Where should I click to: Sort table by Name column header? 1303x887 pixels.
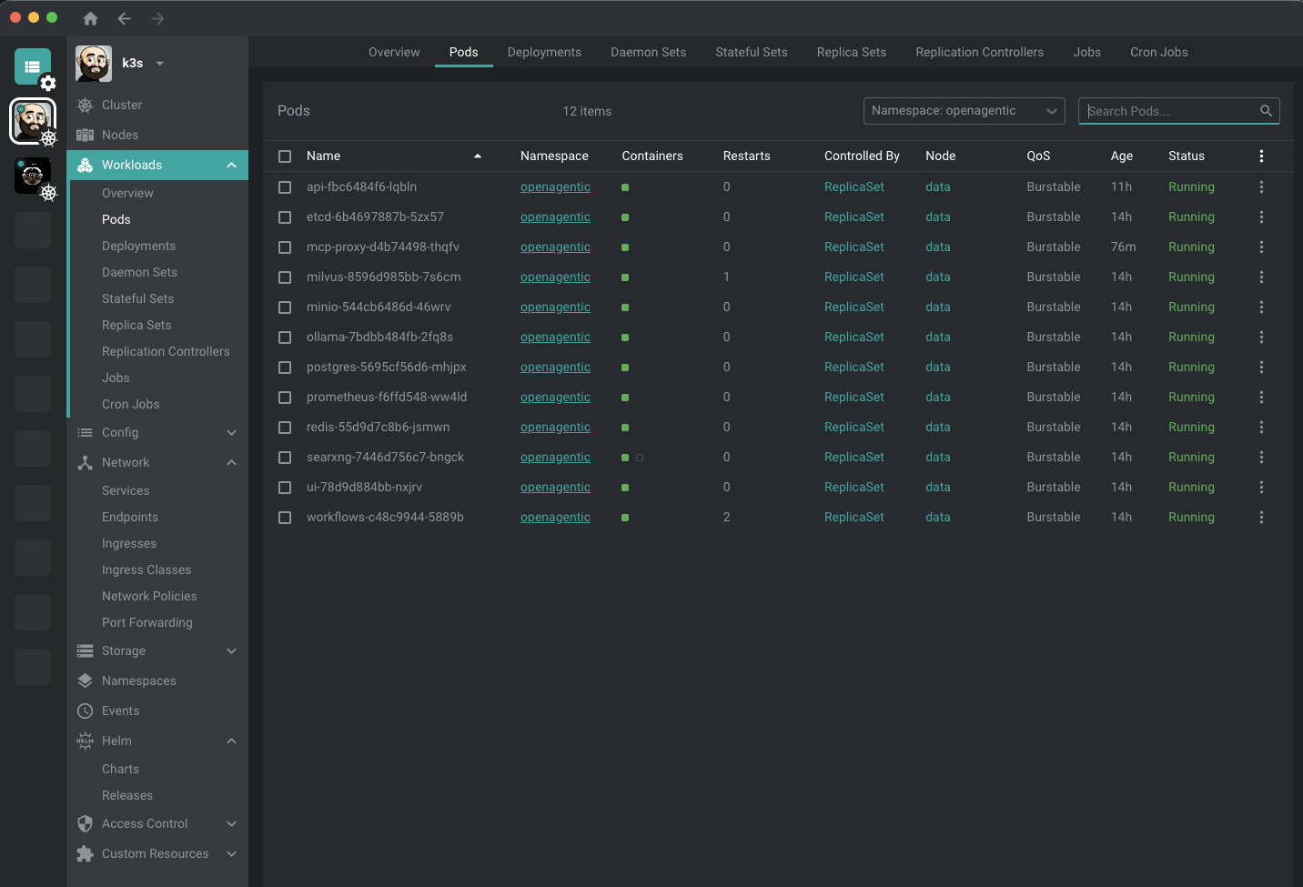323,156
